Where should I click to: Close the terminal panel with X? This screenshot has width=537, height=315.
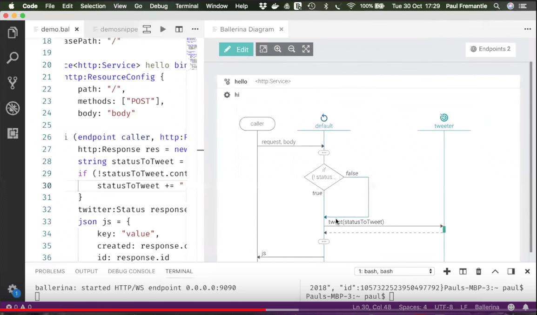[527, 272]
